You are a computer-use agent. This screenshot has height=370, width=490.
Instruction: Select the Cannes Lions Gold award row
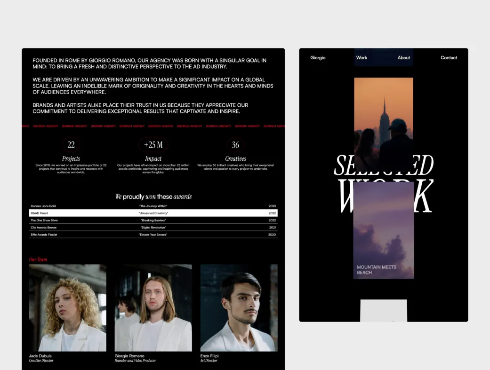click(153, 206)
